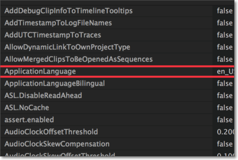Select the AddDebugClipInfoToTimelineTooltips property row
Image resolution: width=238 pixels, height=160 pixels.
pos(68,11)
